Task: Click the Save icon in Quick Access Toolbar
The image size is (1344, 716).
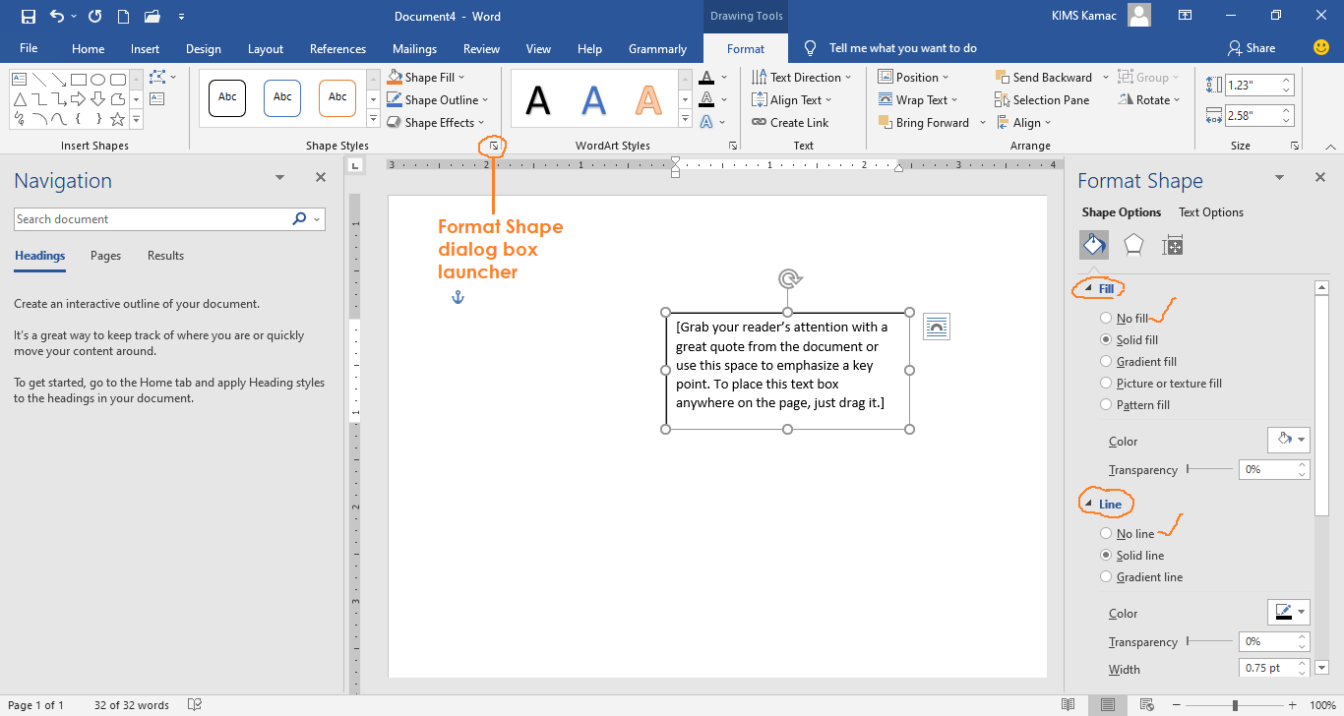Action: coord(28,17)
